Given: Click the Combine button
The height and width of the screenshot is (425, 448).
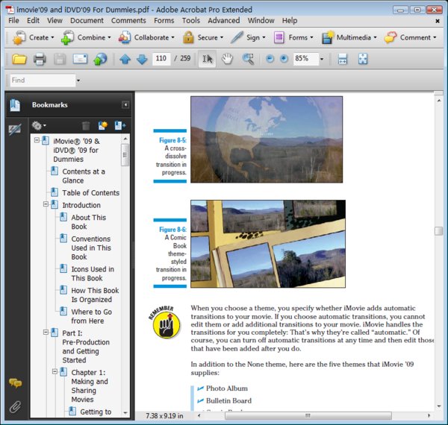Looking at the screenshot, I should (x=84, y=37).
